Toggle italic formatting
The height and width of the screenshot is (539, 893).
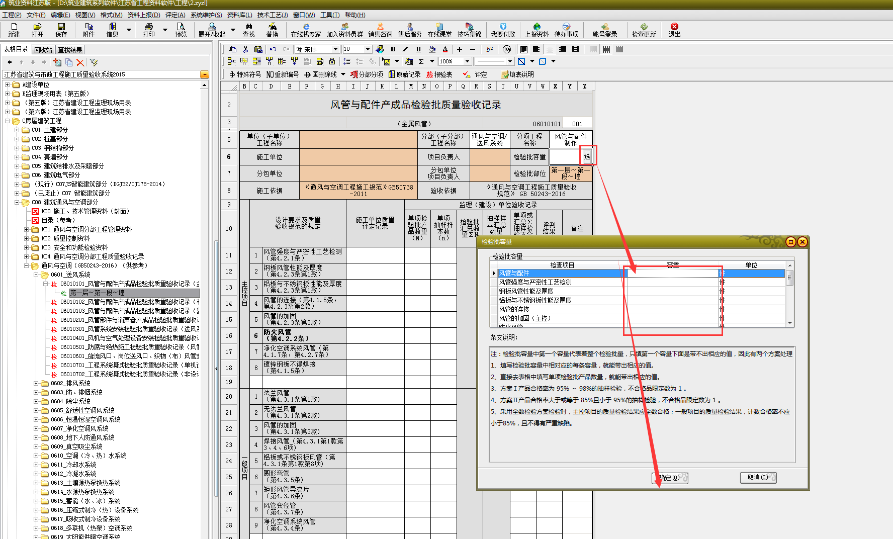point(405,49)
